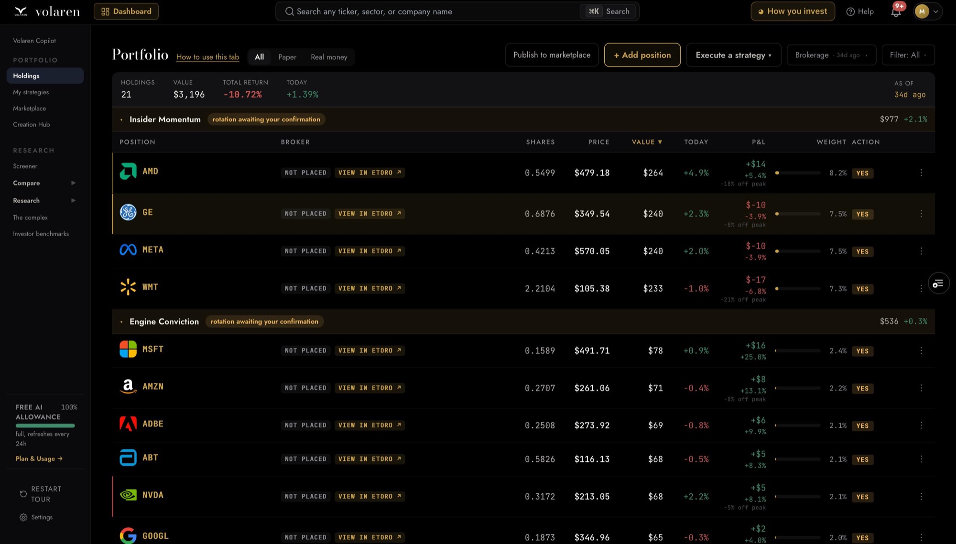The height and width of the screenshot is (544, 956).
Task: Open the META row kebab menu
Action: point(921,251)
